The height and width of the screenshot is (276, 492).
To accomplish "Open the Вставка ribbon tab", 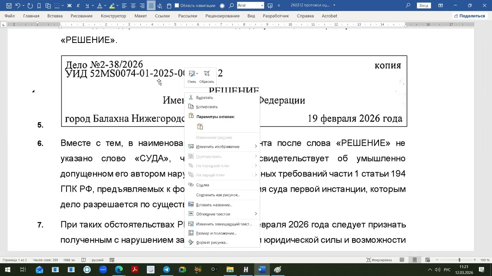I will (55, 16).
